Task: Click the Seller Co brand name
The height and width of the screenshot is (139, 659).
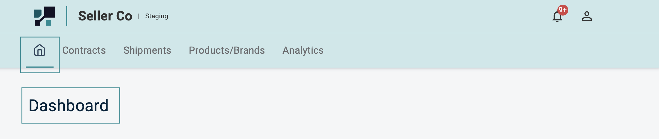Action: click(x=105, y=16)
